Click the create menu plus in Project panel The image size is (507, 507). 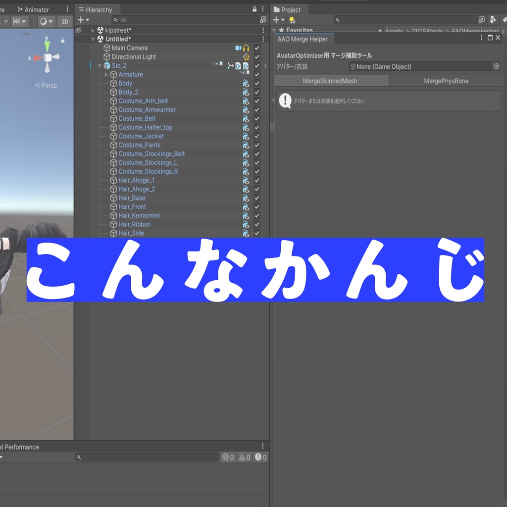coord(275,19)
